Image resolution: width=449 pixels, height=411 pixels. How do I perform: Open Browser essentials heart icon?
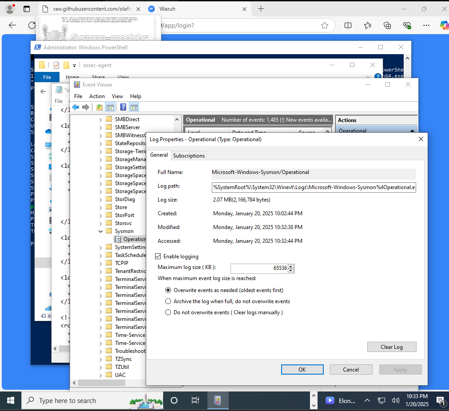click(406, 25)
